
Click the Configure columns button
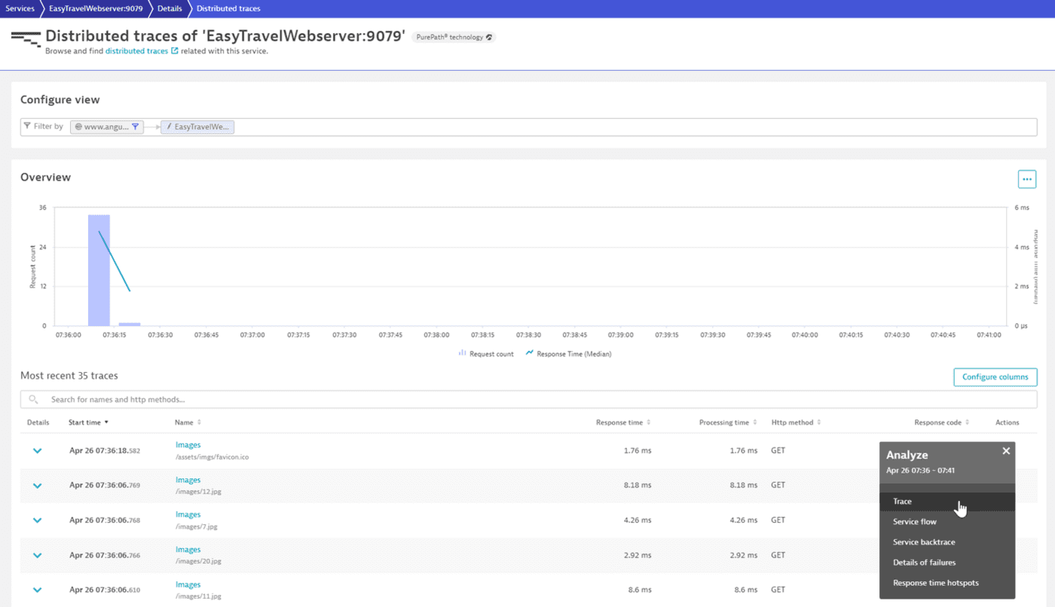point(995,377)
